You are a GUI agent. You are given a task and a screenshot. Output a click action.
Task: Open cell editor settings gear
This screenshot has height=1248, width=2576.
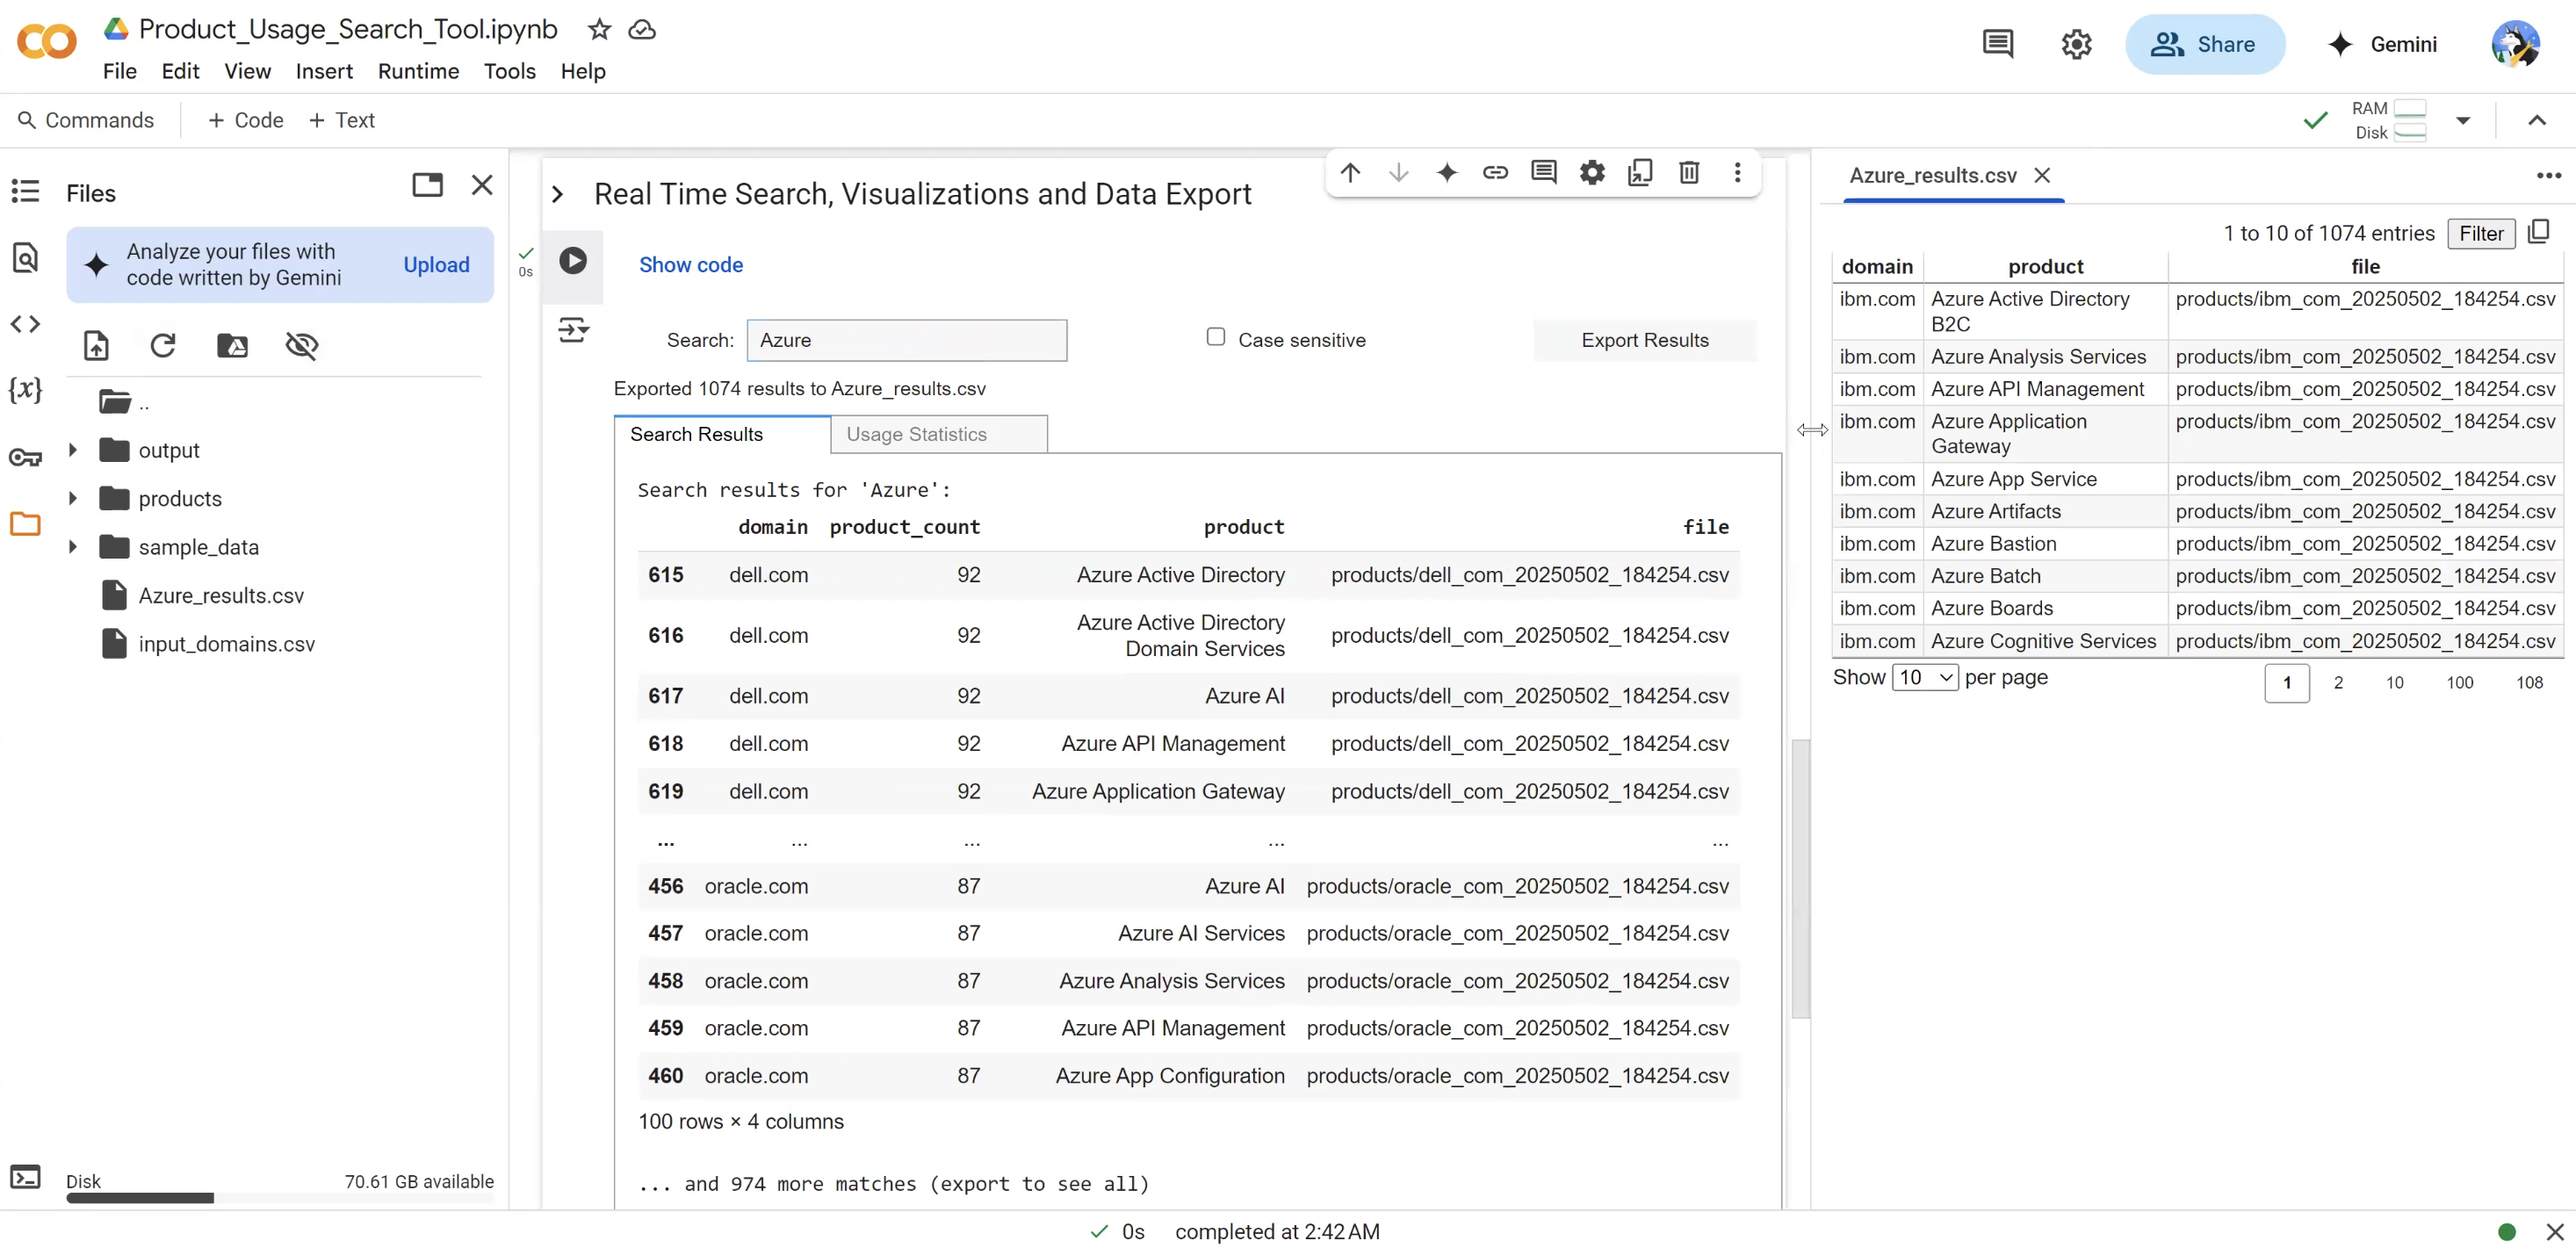tap(1591, 173)
